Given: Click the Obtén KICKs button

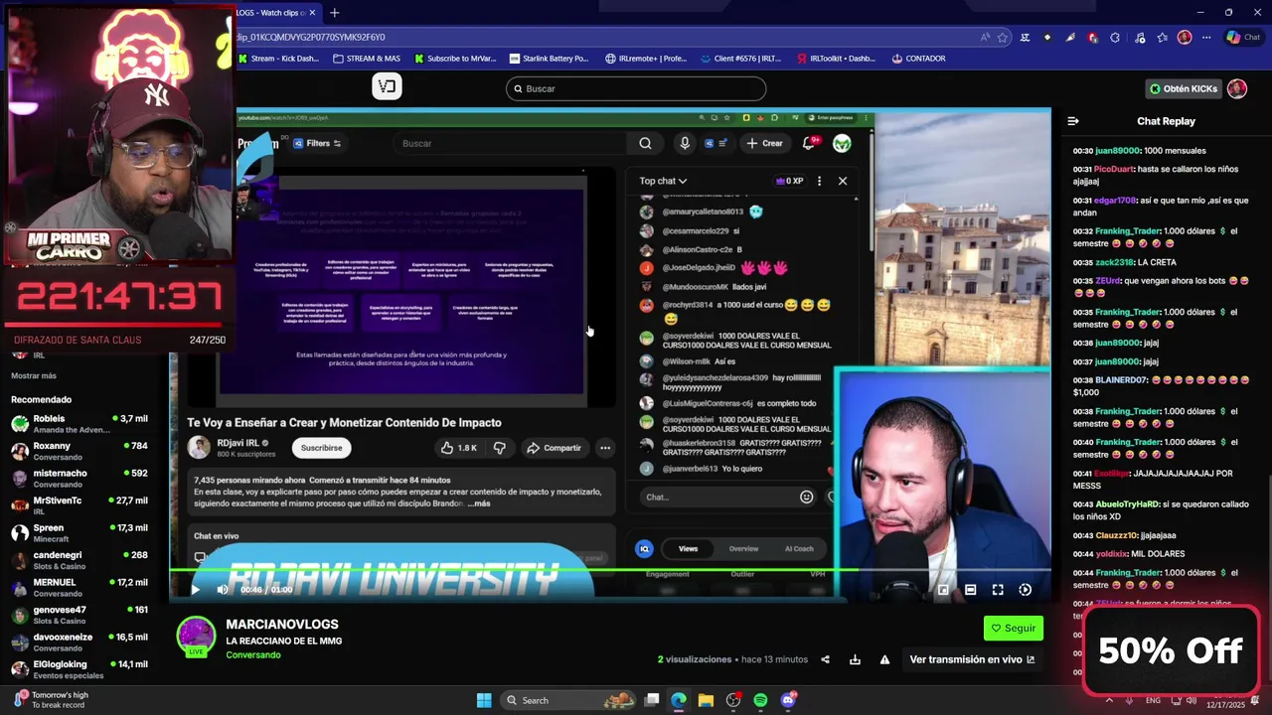Looking at the screenshot, I should point(1183,88).
